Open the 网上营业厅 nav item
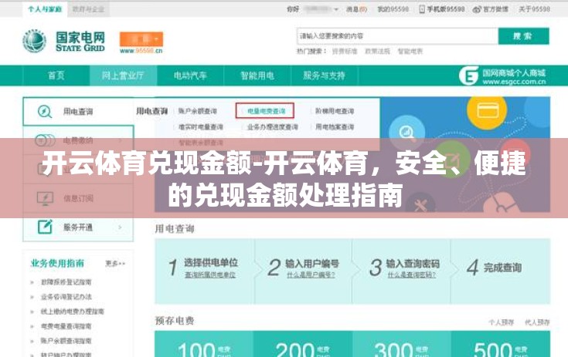Viewport: 568px width, 357px height. pyautogui.click(x=123, y=76)
